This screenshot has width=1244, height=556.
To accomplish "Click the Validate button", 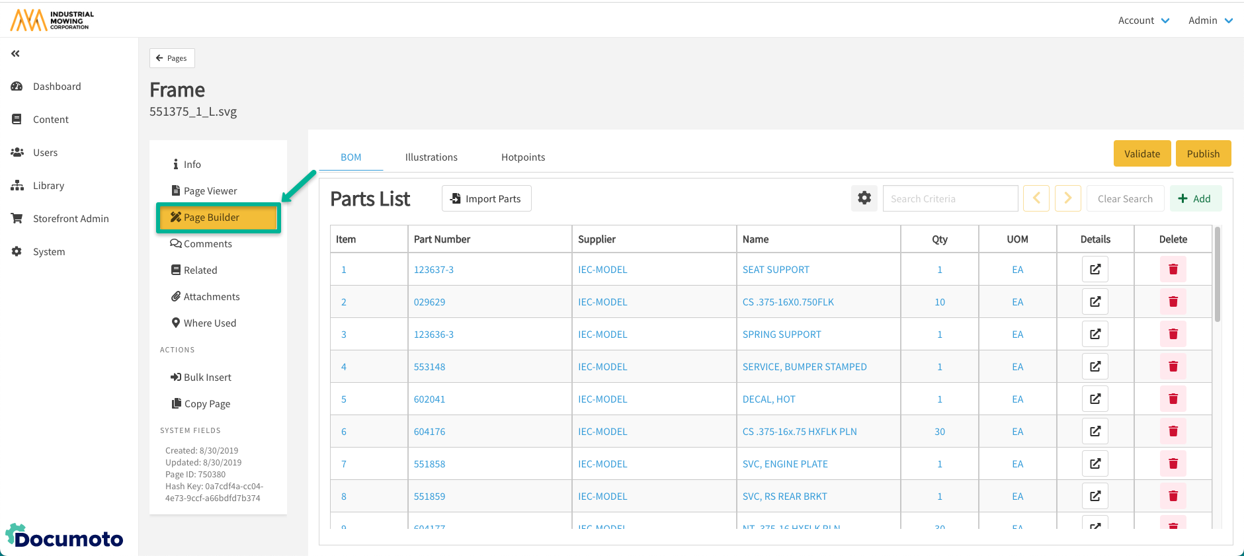I will pyautogui.click(x=1141, y=153).
